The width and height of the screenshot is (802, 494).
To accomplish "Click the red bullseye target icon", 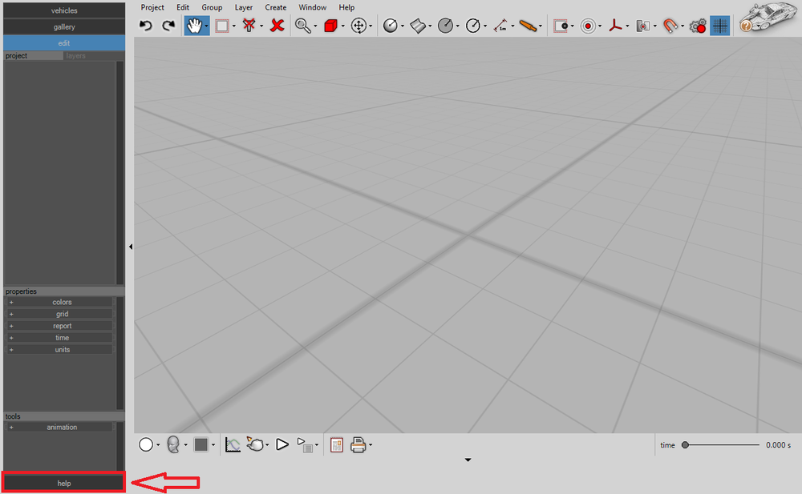I will click(x=588, y=26).
